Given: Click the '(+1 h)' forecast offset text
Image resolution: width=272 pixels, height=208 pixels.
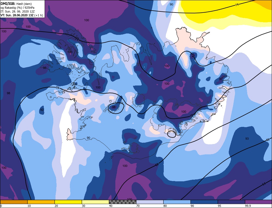Looking at the screenshot, I should coord(39,15).
